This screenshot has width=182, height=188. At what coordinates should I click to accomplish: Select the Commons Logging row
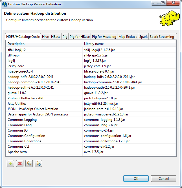tap(22, 120)
